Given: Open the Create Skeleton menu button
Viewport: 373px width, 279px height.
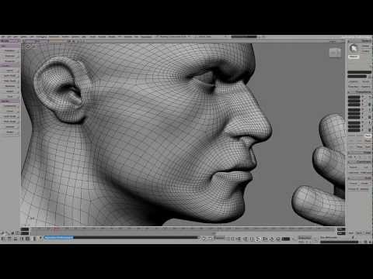Looking at the screenshot, I should (10, 86).
